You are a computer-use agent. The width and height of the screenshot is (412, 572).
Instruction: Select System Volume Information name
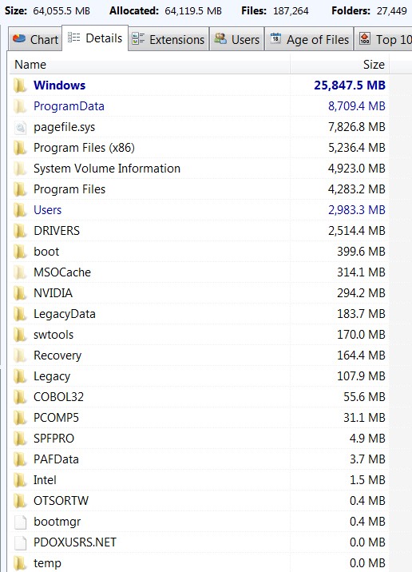click(107, 169)
